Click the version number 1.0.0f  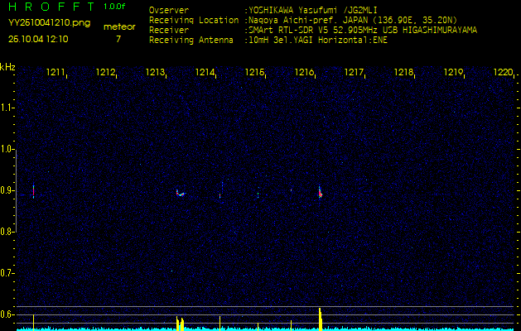coord(115,7)
